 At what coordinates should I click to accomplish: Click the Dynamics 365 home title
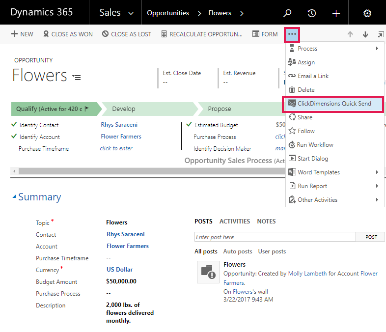click(x=42, y=12)
